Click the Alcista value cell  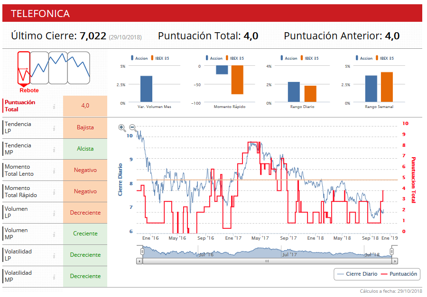pyautogui.click(x=85, y=149)
